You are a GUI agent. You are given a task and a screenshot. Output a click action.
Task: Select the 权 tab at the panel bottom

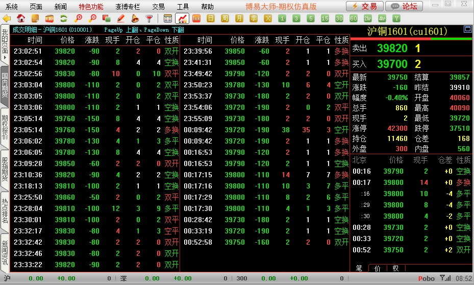[395, 268]
